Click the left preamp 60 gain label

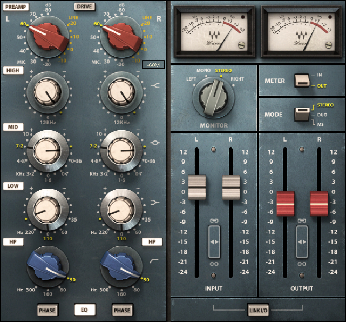(x=23, y=24)
